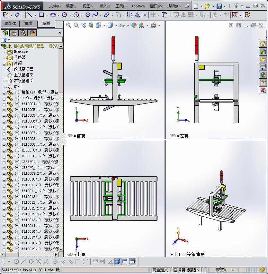Switch to the 布局 tab

[28, 24]
